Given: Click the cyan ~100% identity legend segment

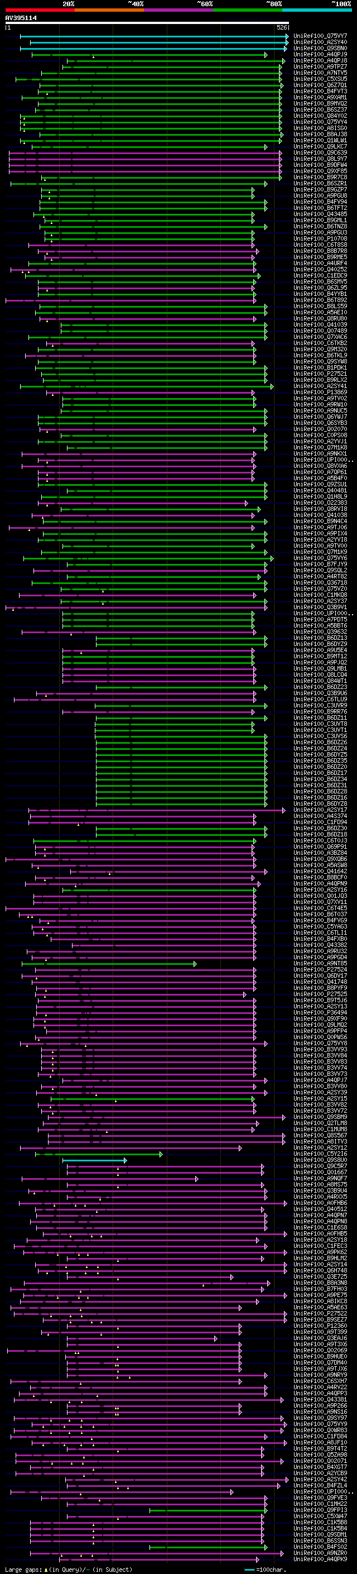Looking at the screenshot, I should coord(317,10).
